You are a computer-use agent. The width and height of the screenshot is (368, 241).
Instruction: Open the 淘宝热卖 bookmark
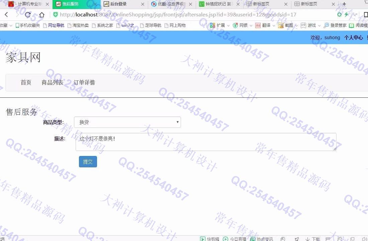78,25
